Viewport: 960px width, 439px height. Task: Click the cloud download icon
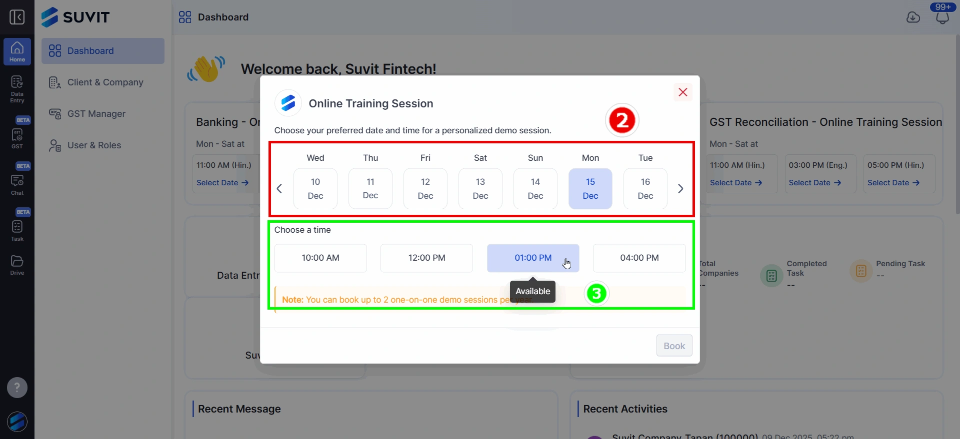point(913,17)
